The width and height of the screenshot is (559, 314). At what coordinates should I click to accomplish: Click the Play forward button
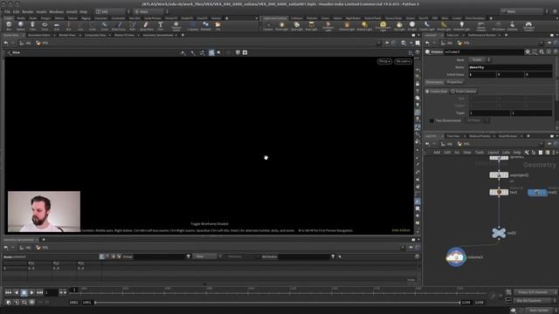tap(31, 293)
